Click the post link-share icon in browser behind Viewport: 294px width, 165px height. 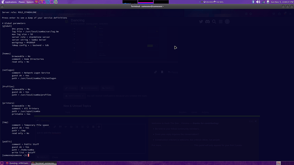pos(156,72)
